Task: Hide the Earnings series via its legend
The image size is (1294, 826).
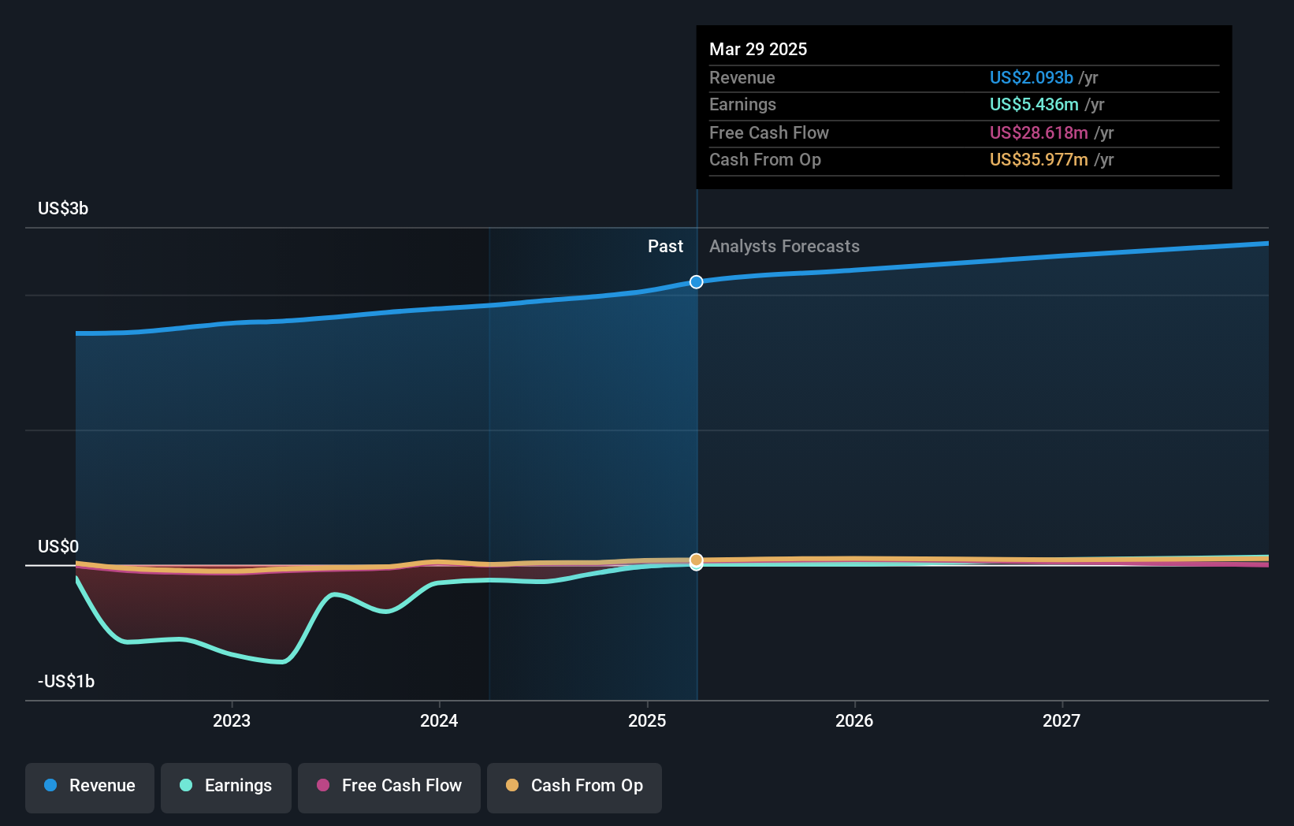Action: tap(225, 786)
